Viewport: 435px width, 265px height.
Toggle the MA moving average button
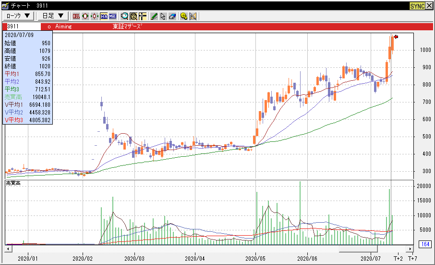pyautogui.click(x=104, y=16)
